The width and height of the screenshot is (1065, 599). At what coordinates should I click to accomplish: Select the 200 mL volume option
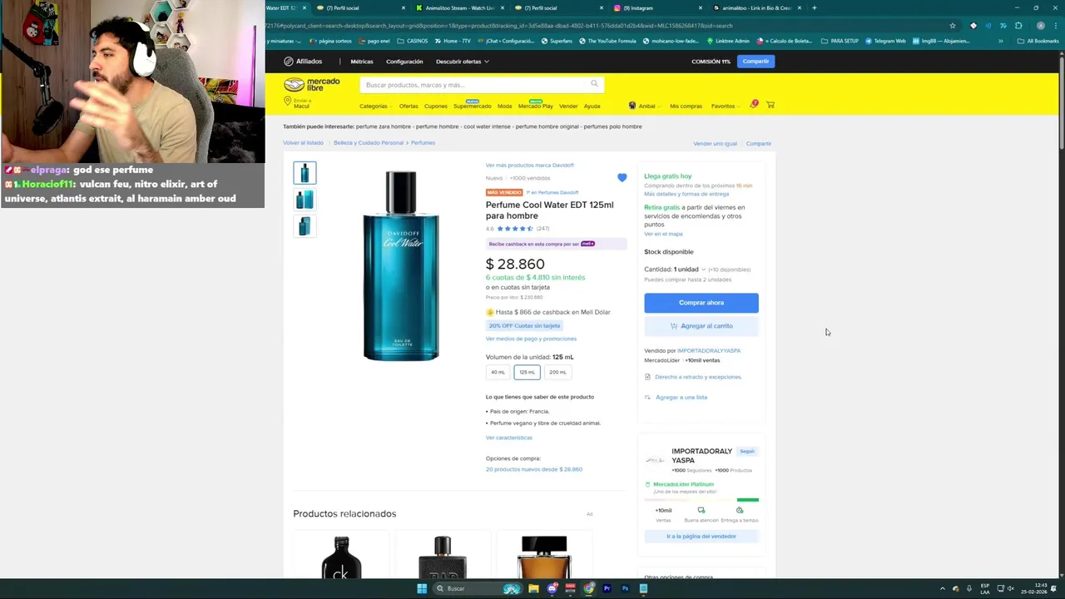click(557, 372)
